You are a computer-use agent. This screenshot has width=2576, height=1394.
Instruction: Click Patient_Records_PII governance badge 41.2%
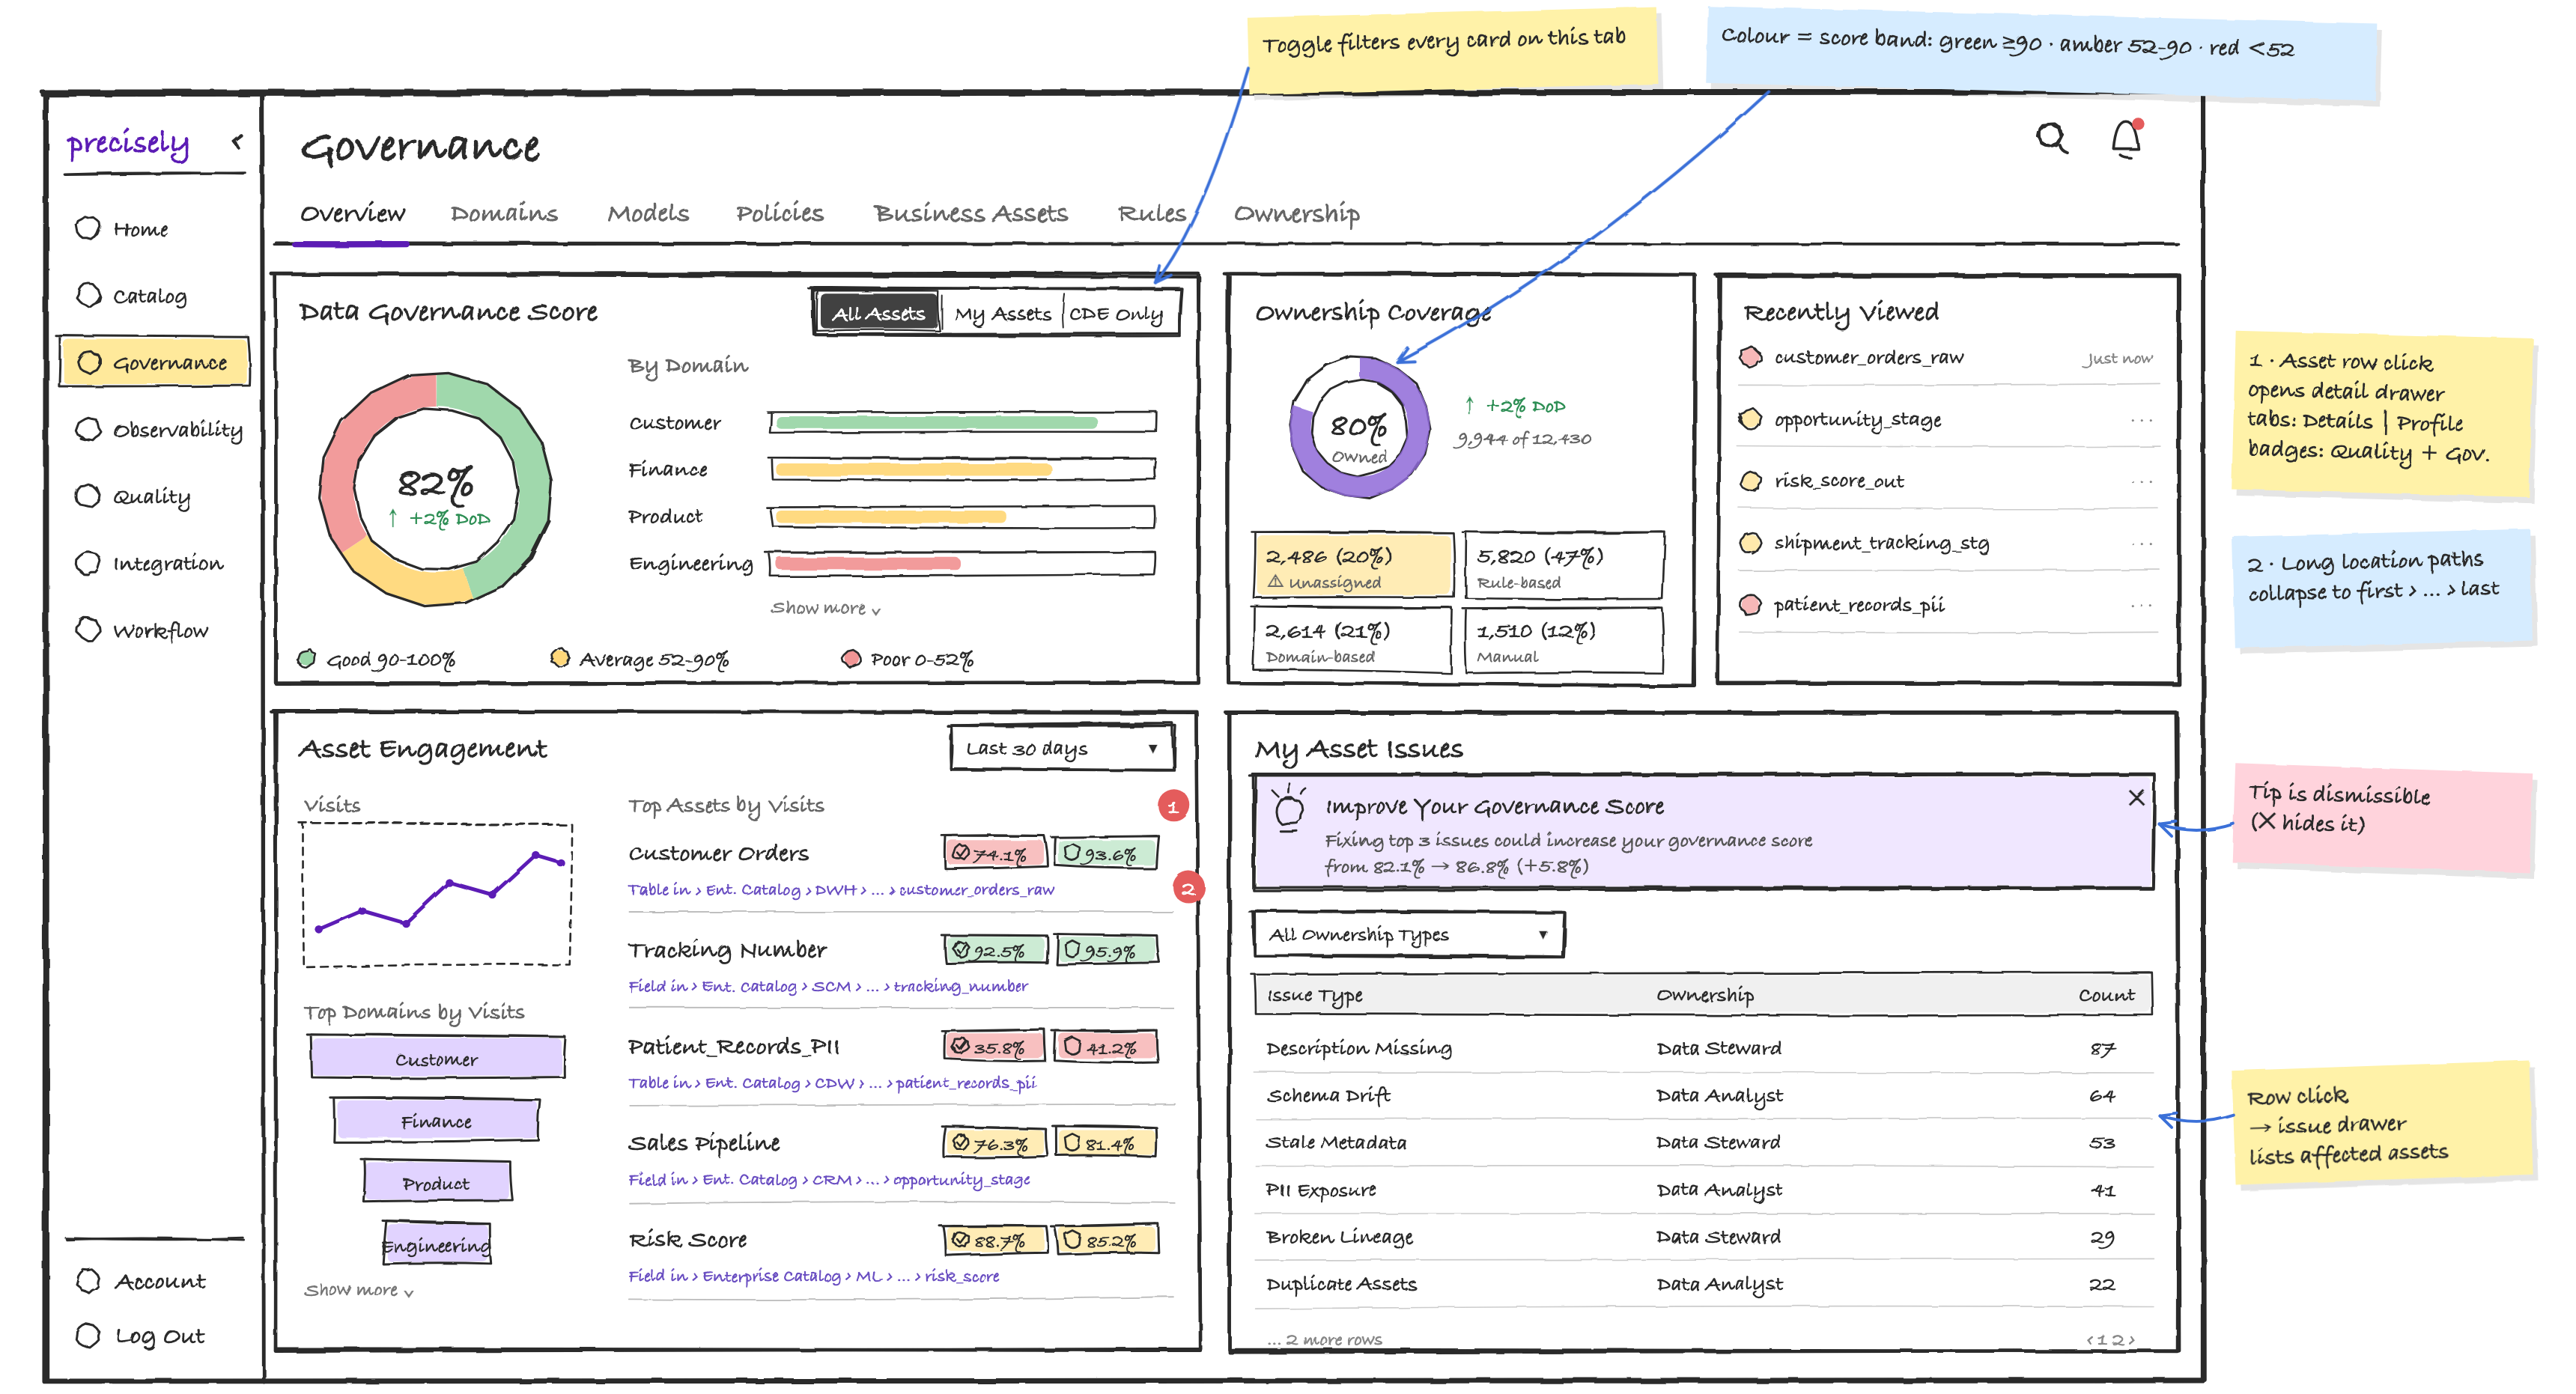[1105, 1047]
